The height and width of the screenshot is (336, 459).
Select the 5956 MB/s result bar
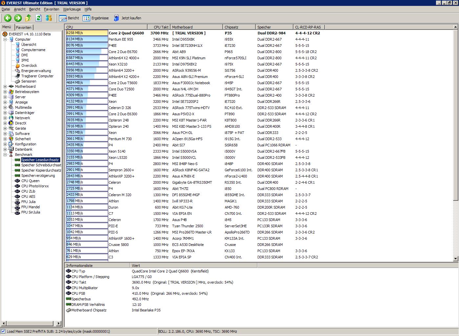click(x=87, y=70)
